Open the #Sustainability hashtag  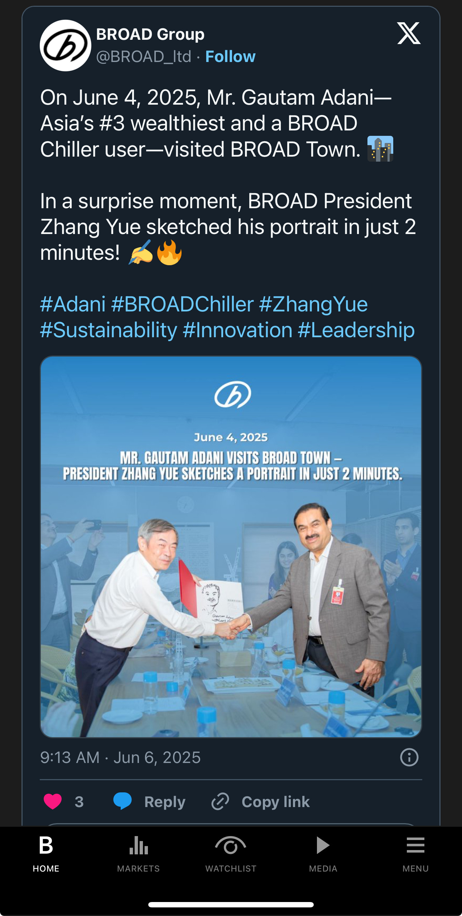[x=109, y=330]
